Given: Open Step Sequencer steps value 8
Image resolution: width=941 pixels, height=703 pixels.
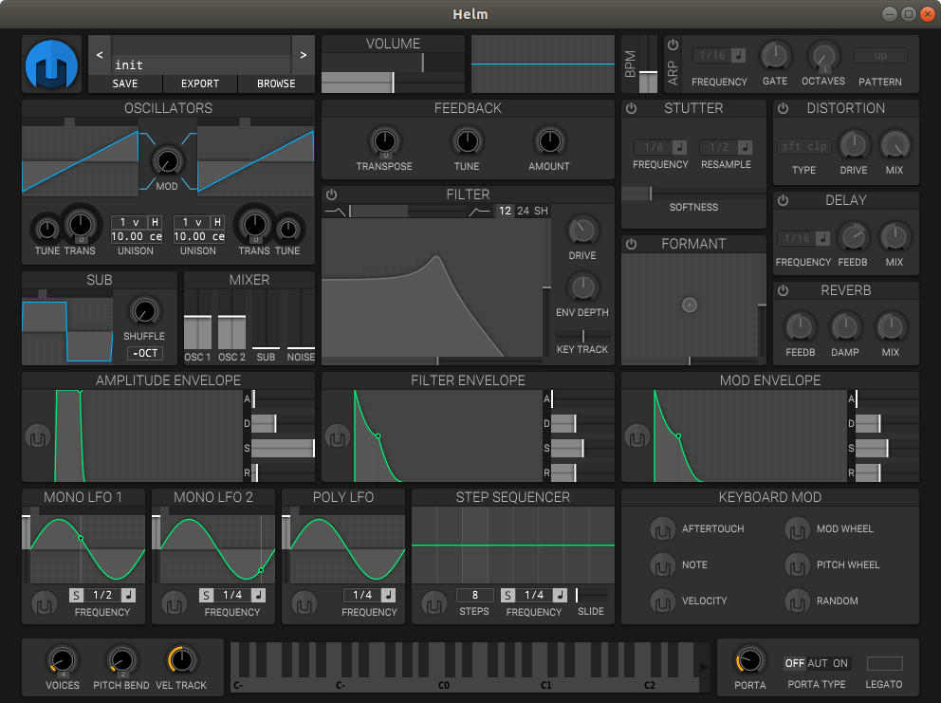Looking at the screenshot, I should pos(474,595).
